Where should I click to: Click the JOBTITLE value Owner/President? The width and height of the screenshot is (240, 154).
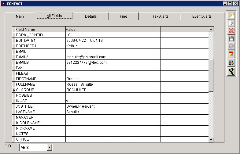tap(113, 106)
